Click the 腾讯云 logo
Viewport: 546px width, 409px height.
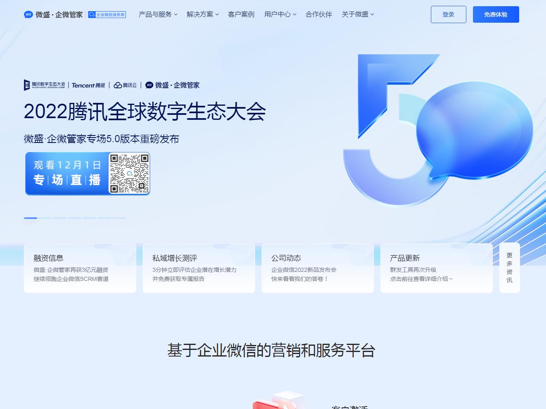click(125, 85)
